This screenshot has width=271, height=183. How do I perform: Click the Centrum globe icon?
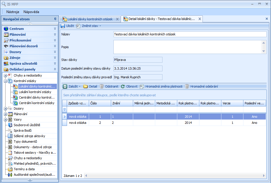(x=6, y=29)
